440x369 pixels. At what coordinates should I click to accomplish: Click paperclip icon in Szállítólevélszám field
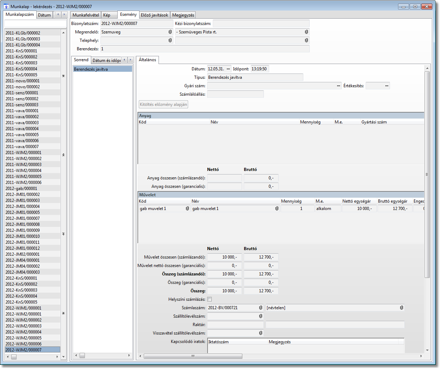click(x=261, y=316)
